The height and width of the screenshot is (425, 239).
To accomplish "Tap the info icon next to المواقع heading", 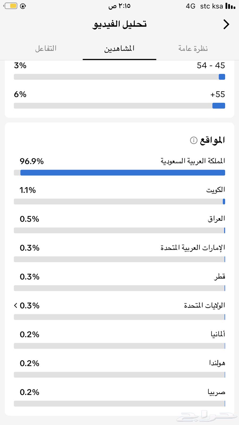I will click(193, 140).
